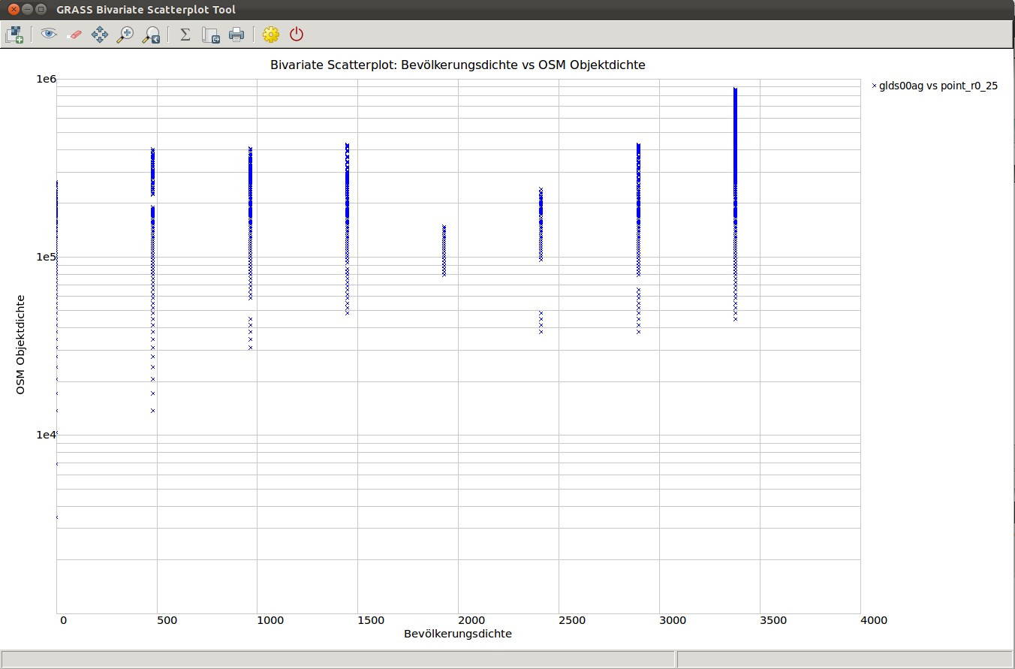Erase the plot using the eraser icon
Image resolution: width=1015 pixels, height=669 pixels.
click(74, 35)
